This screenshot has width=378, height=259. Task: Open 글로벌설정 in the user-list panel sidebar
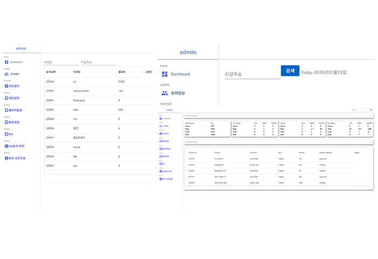(13, 110)
